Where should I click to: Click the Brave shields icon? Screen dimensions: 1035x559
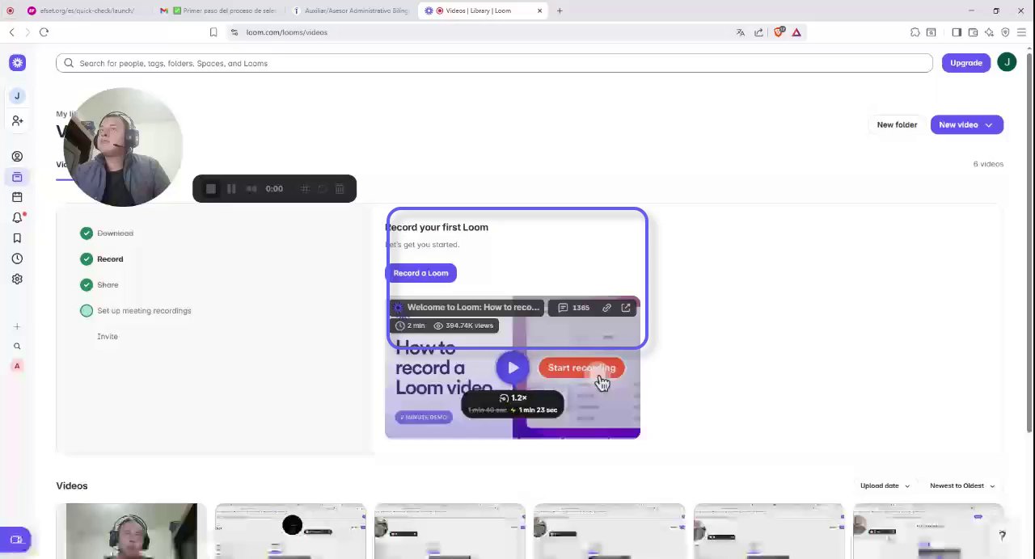779,32
